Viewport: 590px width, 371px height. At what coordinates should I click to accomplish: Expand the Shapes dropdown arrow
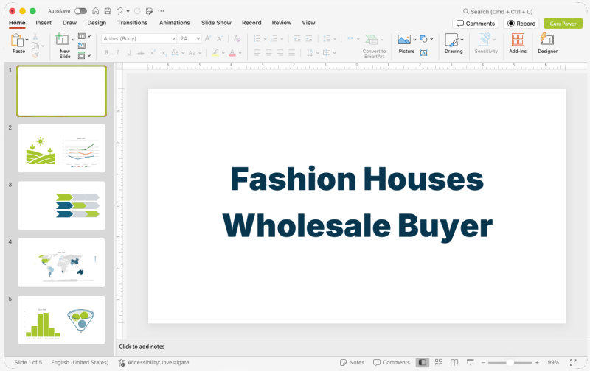431,39
